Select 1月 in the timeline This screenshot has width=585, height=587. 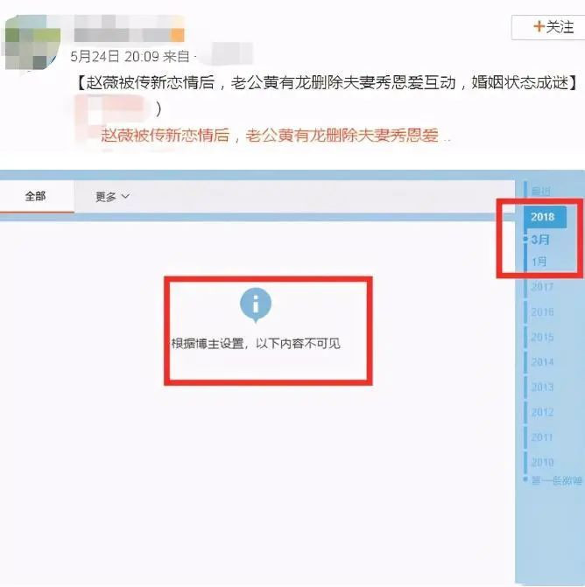pyautogui.click(x=539, y=262)
